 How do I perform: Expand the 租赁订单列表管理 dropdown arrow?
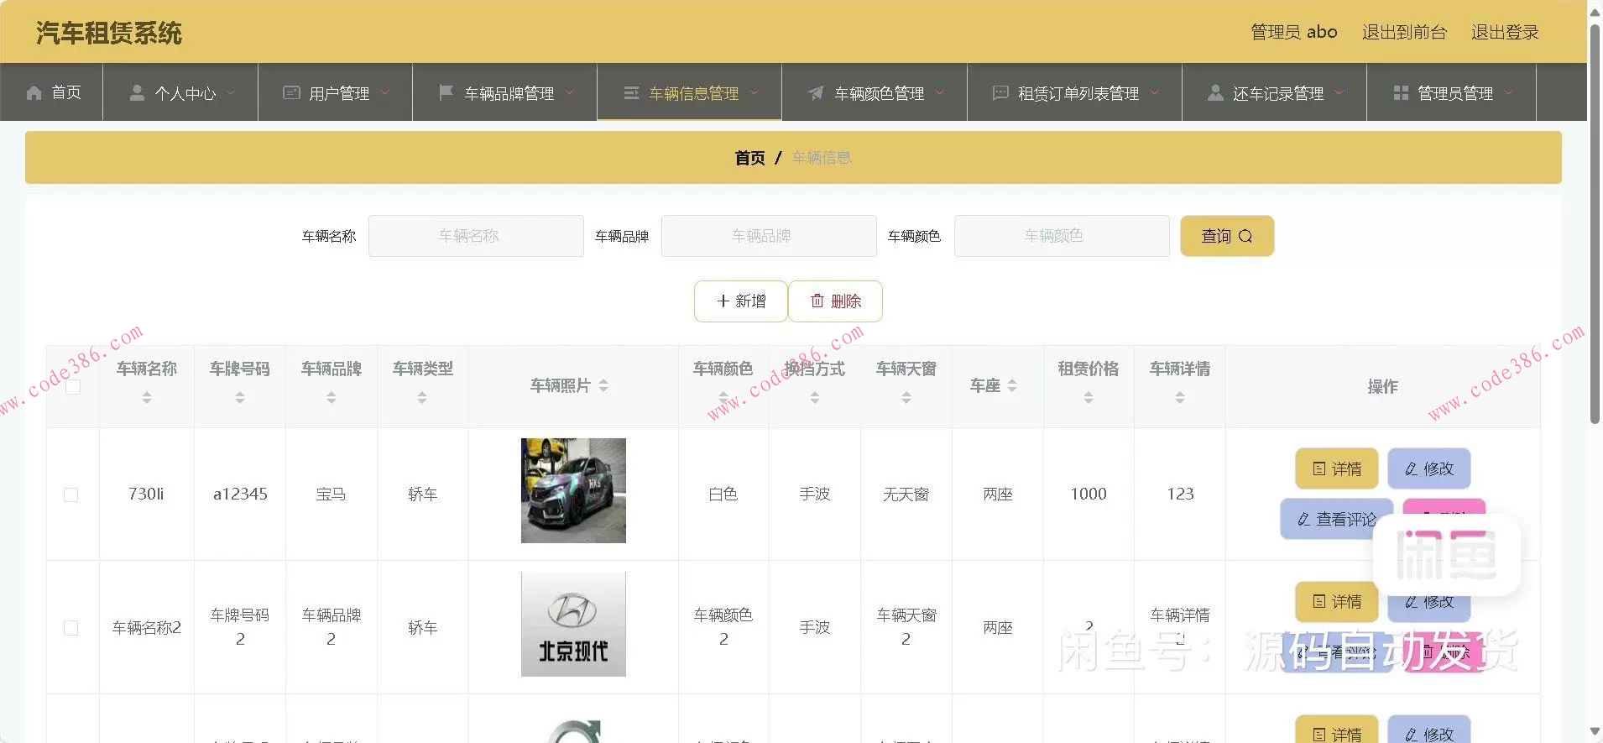pyautogui.click(x=1154, y=93)
